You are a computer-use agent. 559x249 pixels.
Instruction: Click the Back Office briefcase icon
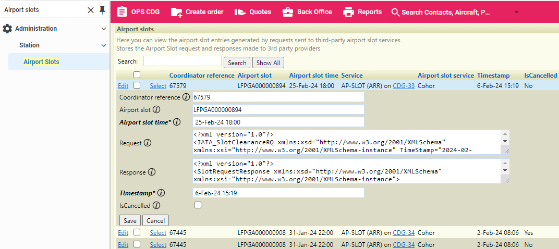(x=288, y=12)
